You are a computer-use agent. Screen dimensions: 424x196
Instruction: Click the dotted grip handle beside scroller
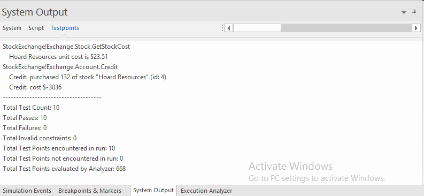(x=222, y=28)
